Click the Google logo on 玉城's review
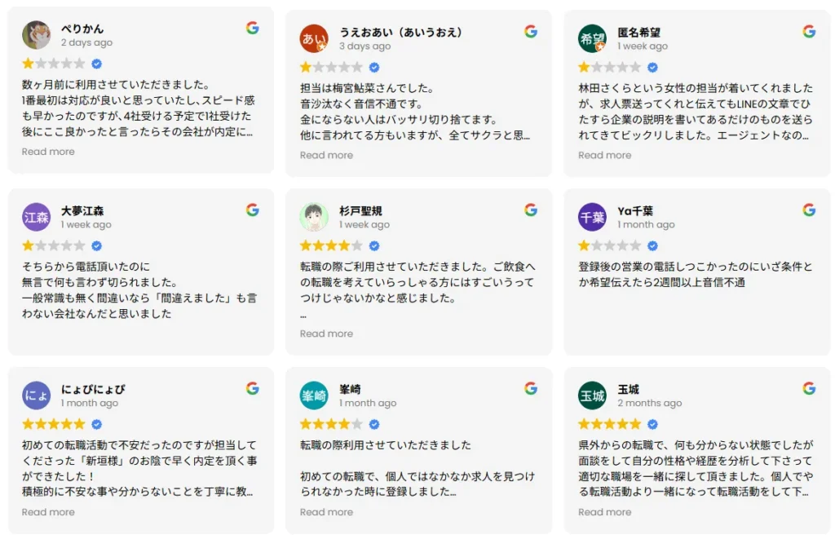Image resolution: width=835 pixels, height=539 pixels. pyautogui.click(x=809, y=388)
